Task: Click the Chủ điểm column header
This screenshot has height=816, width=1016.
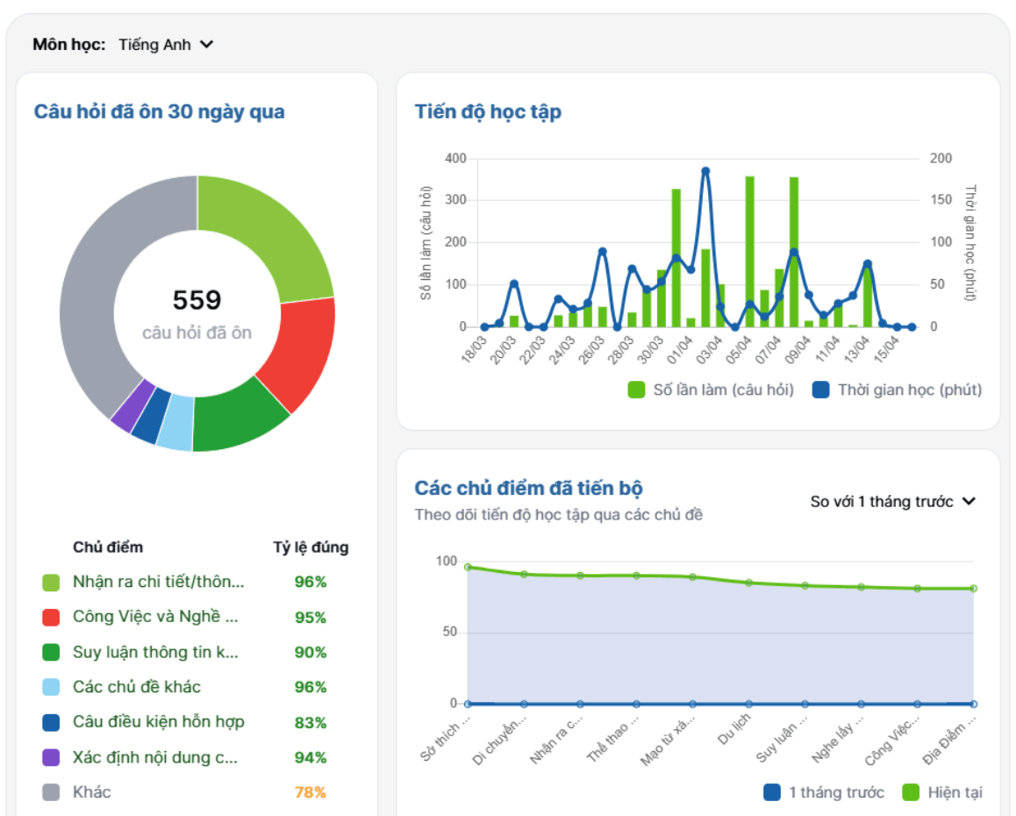Action: point(108,547)
